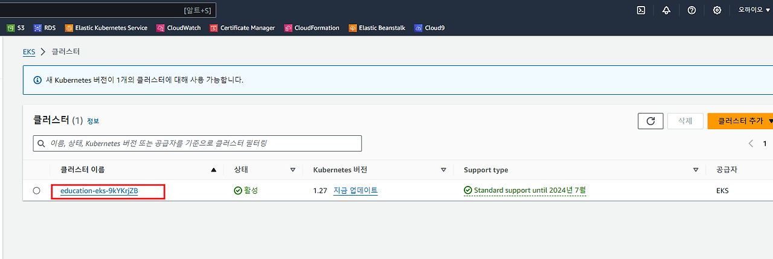This screenshot has height=259, width=773.
Task: Open the Kubernetes 버전 column filter arrow
Action: point(443,170)
